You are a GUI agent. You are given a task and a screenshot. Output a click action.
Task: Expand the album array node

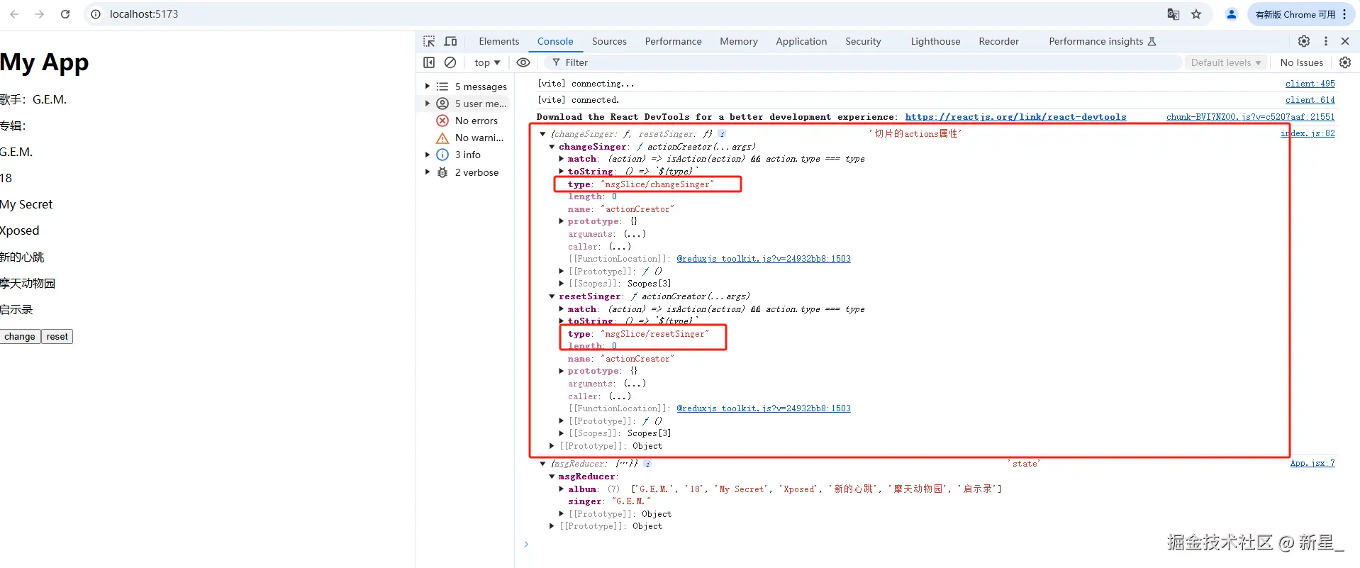(561, 489)
